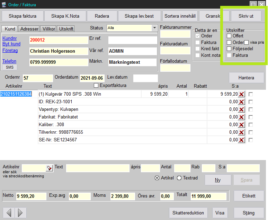
Task: Open the Villkor tab
Action: click(x=48, y=29)
